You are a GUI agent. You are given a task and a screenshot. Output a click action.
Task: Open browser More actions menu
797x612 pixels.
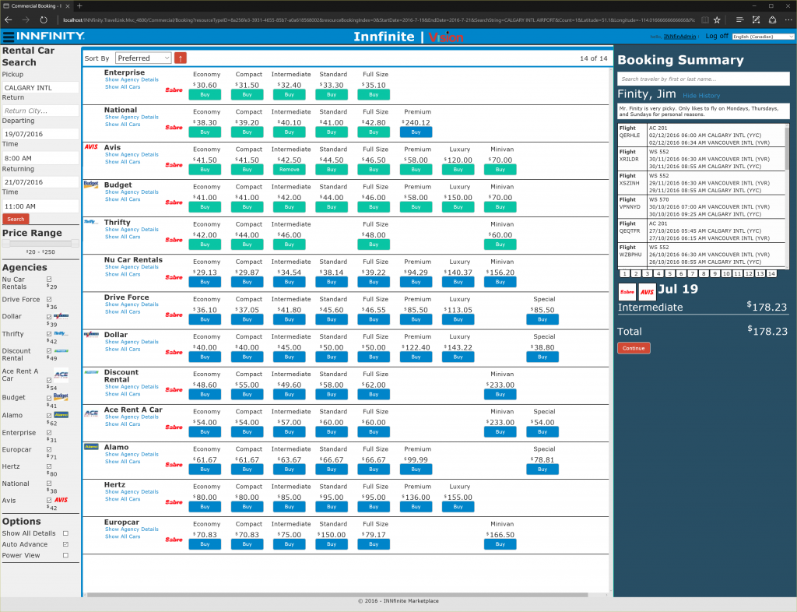(788, 19)
